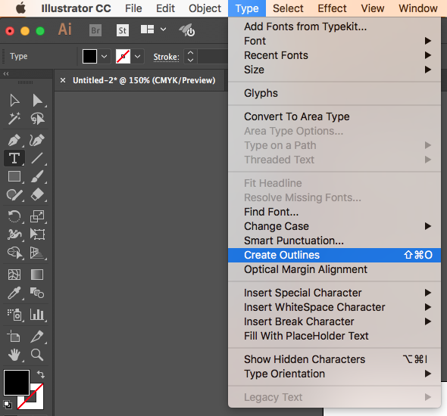The image size is (447, 416).
Task: Choose Find Font... menu item
Action: [x=334, y=212]
